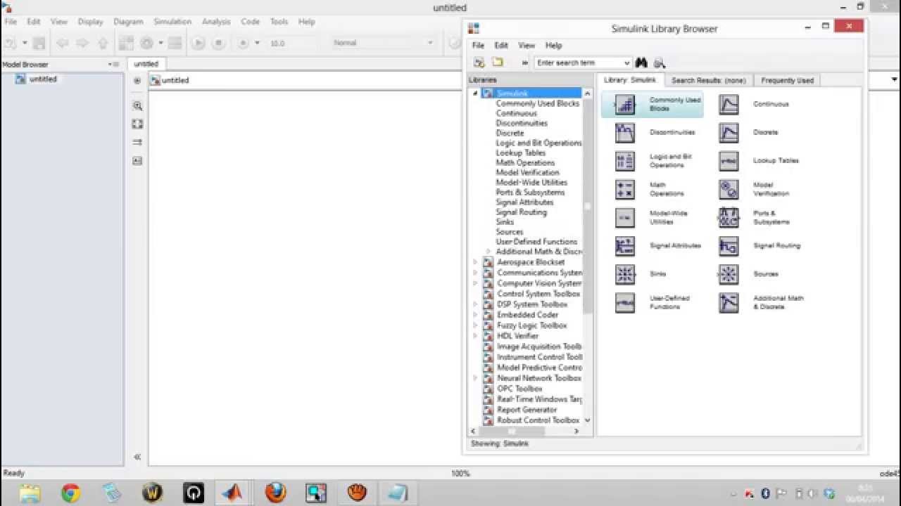Open the Help menu in Library Browser

click(553, 45)
